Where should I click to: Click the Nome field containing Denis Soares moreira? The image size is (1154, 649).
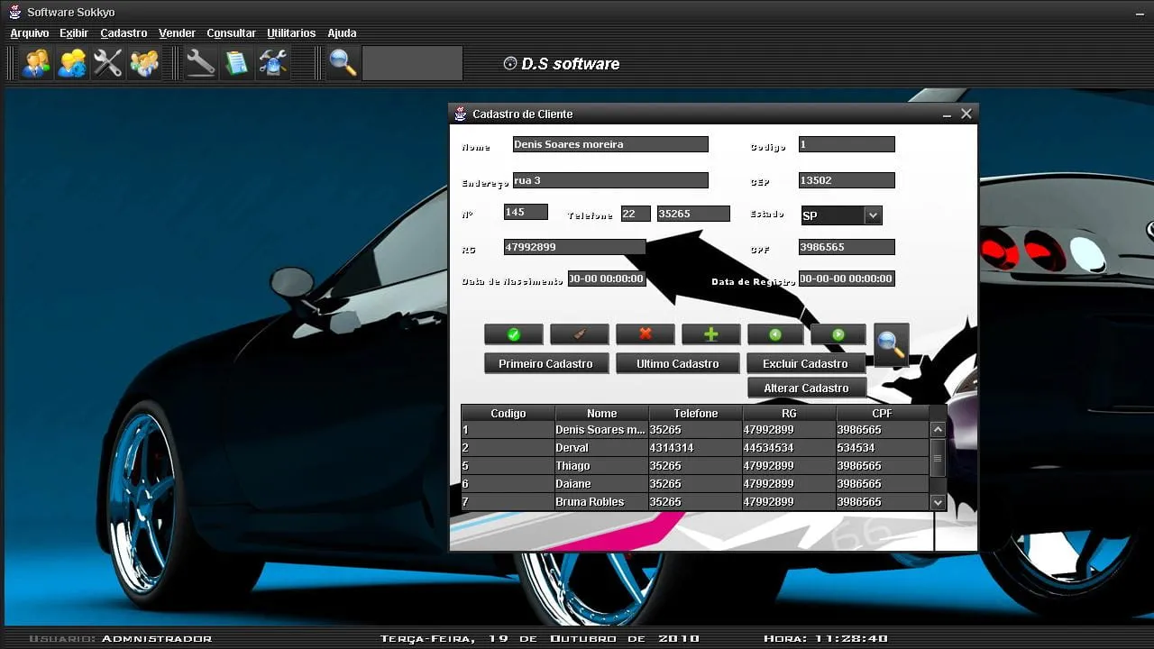tap(610, 144)
